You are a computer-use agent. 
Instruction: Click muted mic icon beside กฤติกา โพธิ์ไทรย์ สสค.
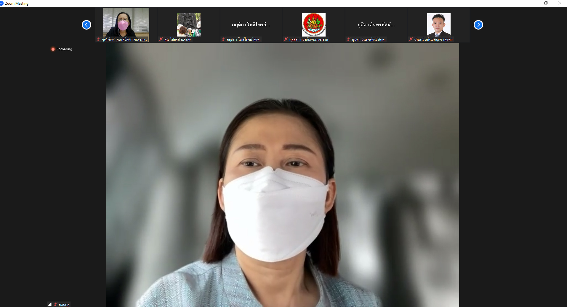[223, 39]
